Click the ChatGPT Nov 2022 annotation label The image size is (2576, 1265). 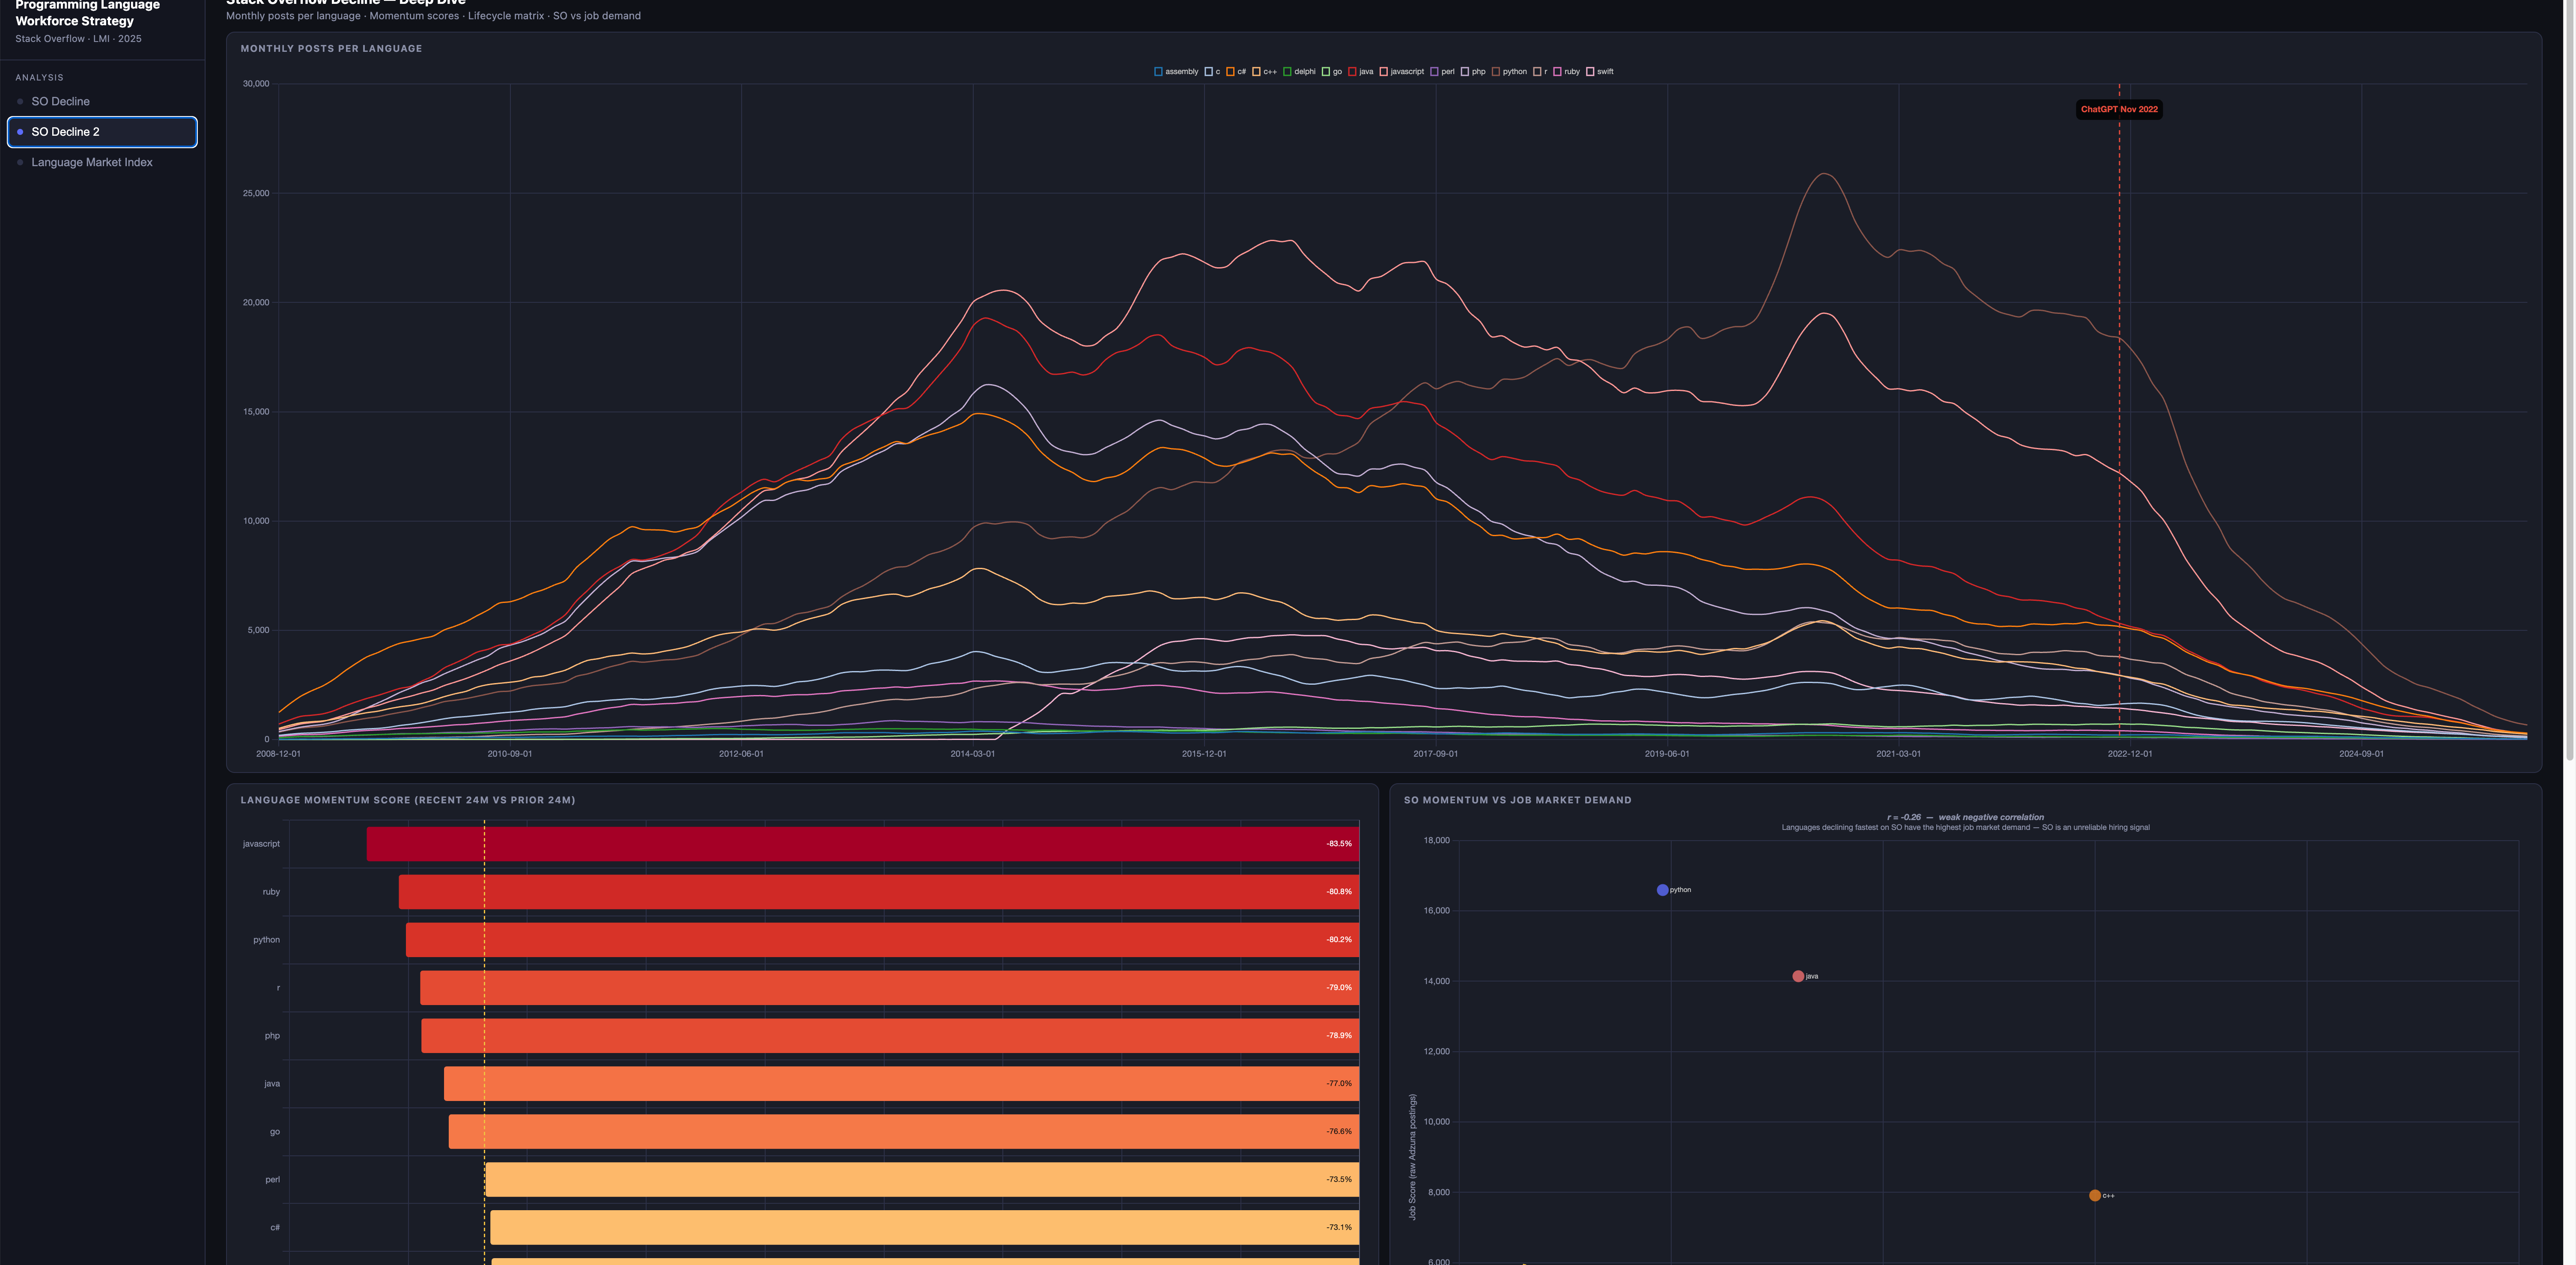pos(2119,109)
